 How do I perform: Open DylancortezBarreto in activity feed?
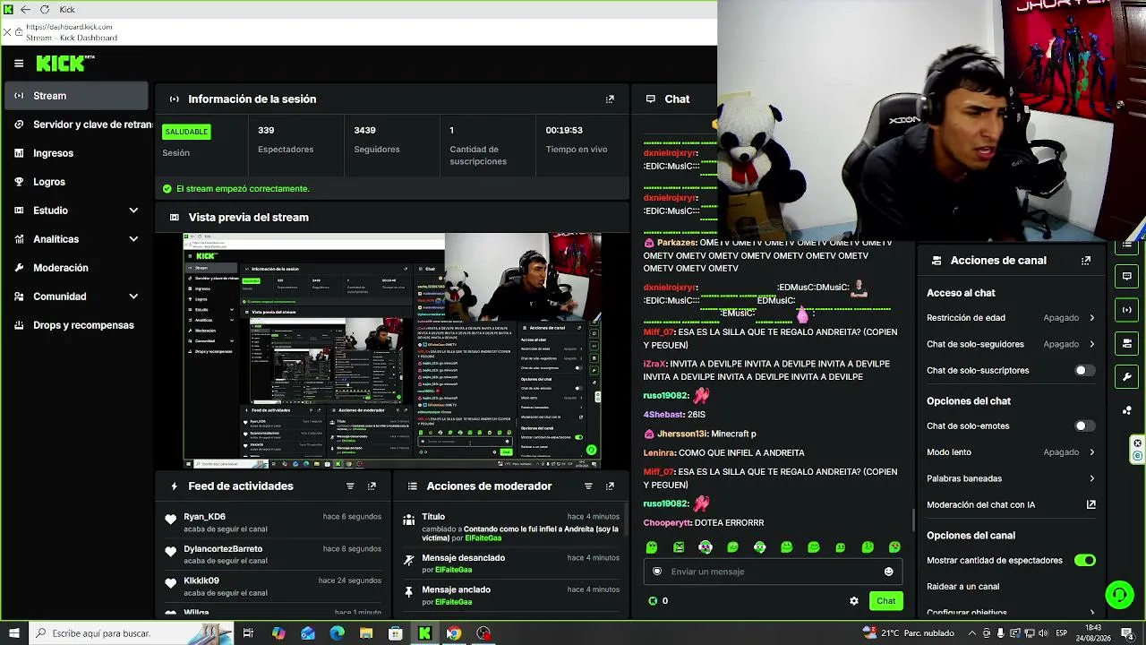pyautogui.click(x=223, y=549)
